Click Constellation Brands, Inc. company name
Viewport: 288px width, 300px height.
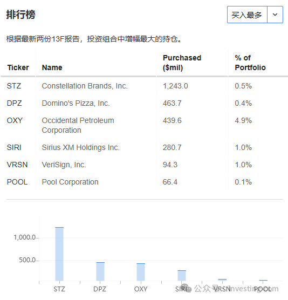click(x=85, y=86)
